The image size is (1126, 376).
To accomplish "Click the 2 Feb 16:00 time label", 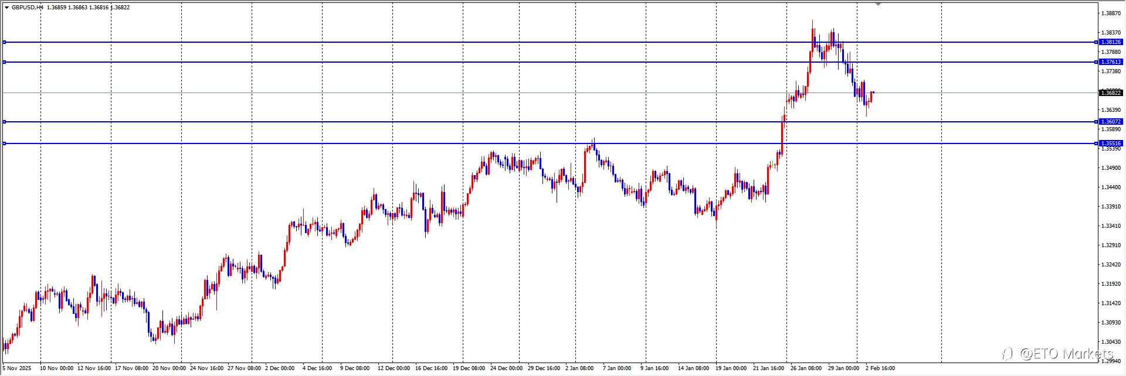I will (880, 368).
